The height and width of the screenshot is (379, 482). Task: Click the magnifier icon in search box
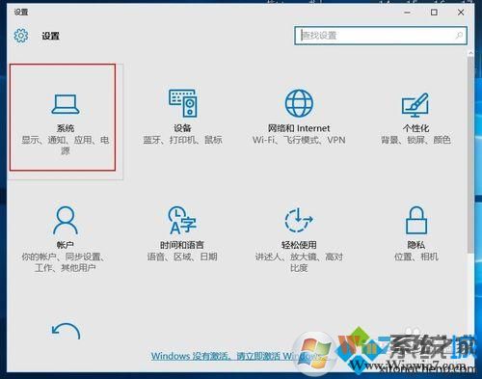click(x=460, y=35)
